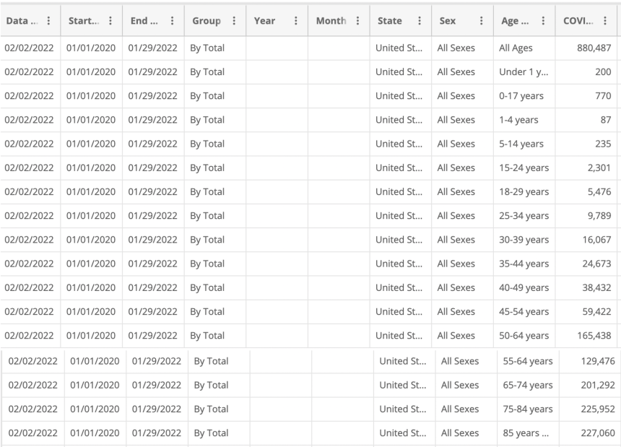Viewport: 621px width, 447px height.
Task: Click the "65-74 years" age group cell
Action: click(x=528, y=385)
